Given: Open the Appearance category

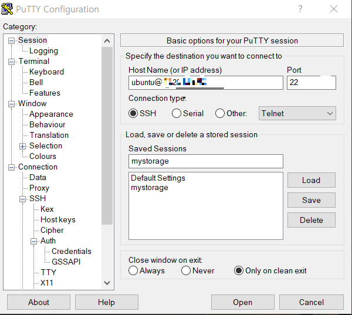Looking at the screenshot, I should [x=51, y=114].
